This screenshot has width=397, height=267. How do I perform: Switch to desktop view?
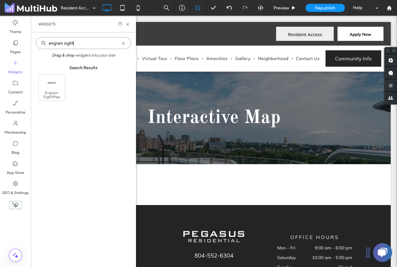107,8
